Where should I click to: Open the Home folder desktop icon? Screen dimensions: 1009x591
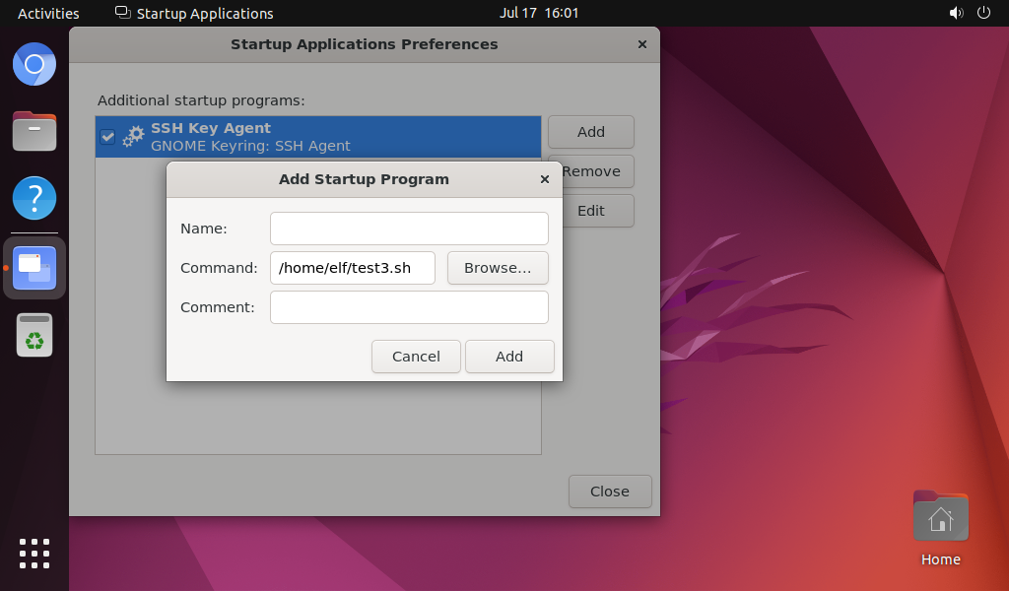click(940, 529)
